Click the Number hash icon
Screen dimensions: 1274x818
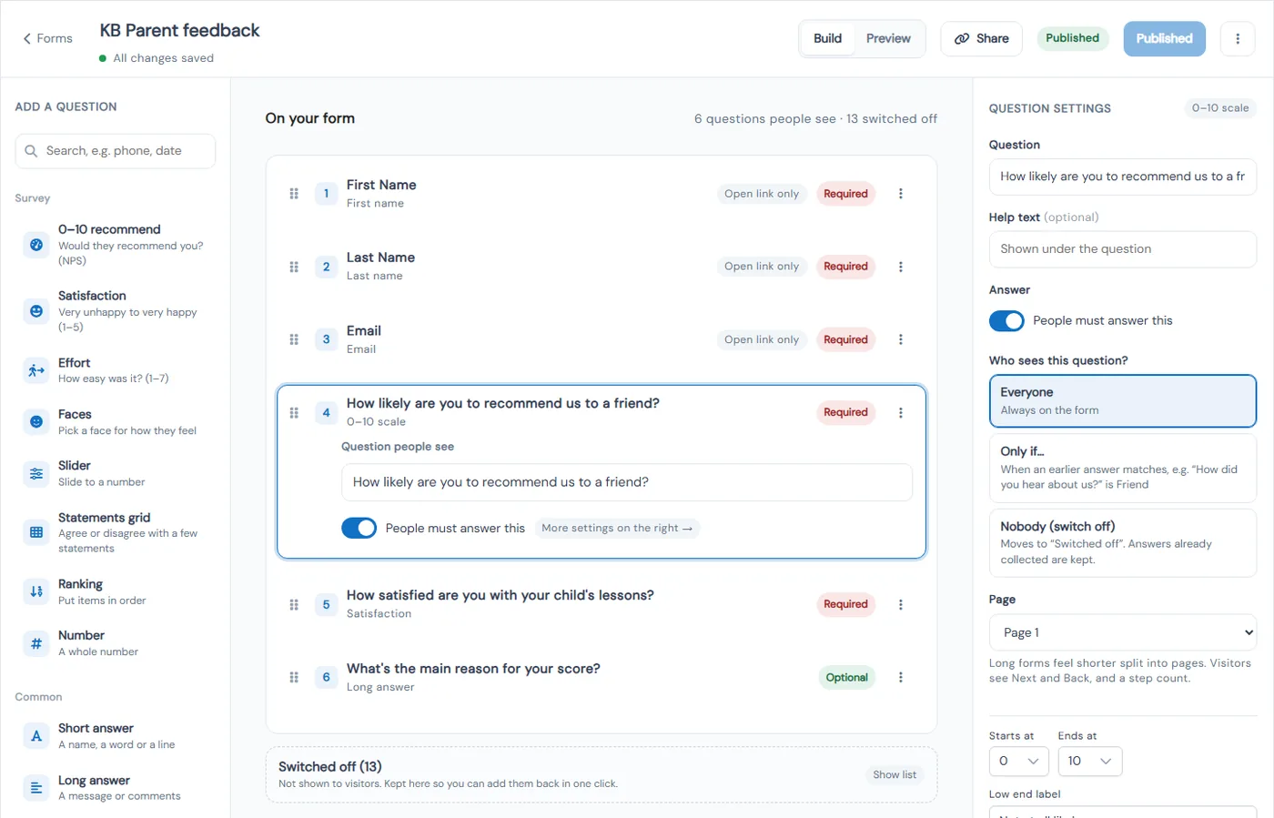coord(36,643)
